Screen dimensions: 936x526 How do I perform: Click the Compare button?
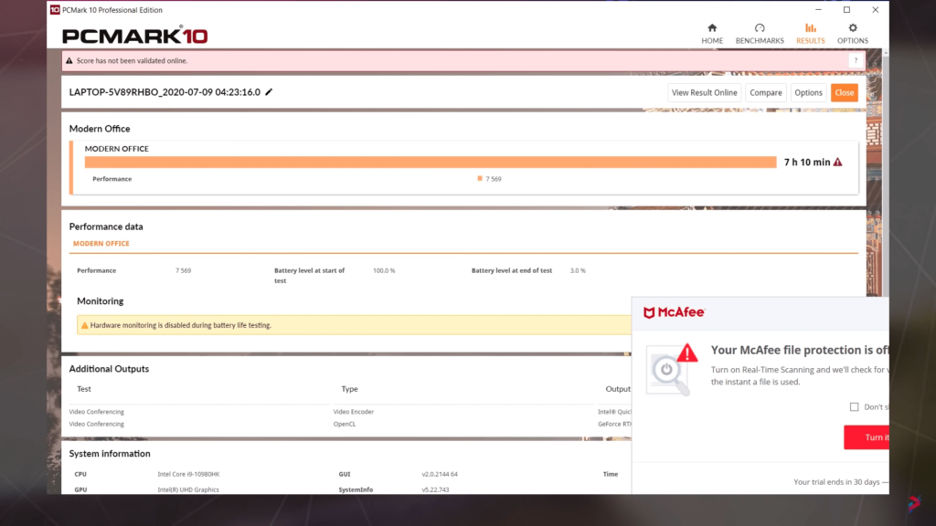tap(765, 92)
